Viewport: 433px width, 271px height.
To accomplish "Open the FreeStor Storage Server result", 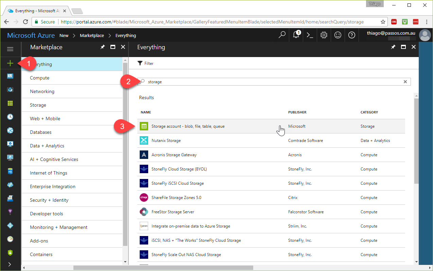I will pos(271,212).
